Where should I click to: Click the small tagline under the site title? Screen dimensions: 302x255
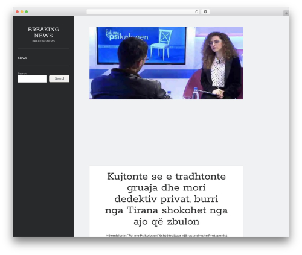43,41
